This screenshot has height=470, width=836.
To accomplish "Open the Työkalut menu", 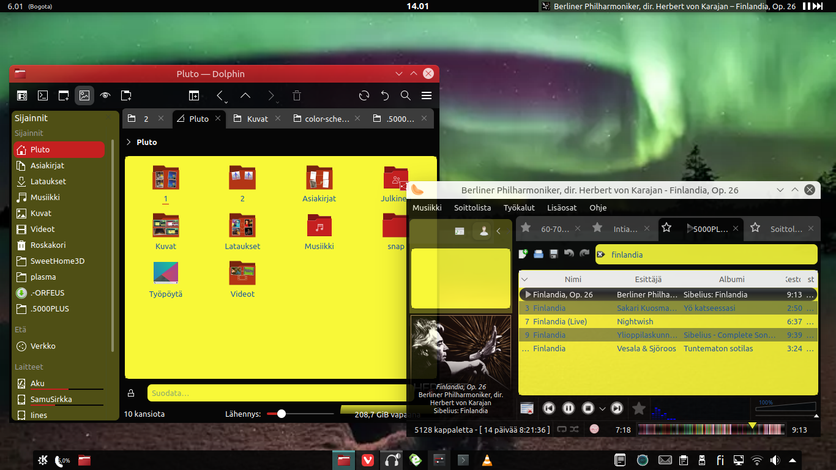I will point(519,207).
